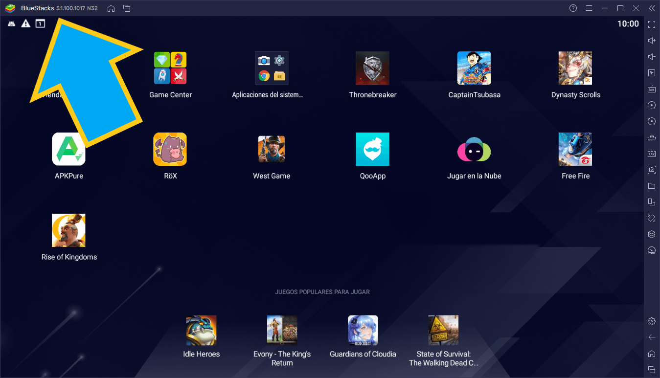Toggle fullscreen mode in the side toolbar
Screen dimensions: 660x378
(x=651, y=24)
